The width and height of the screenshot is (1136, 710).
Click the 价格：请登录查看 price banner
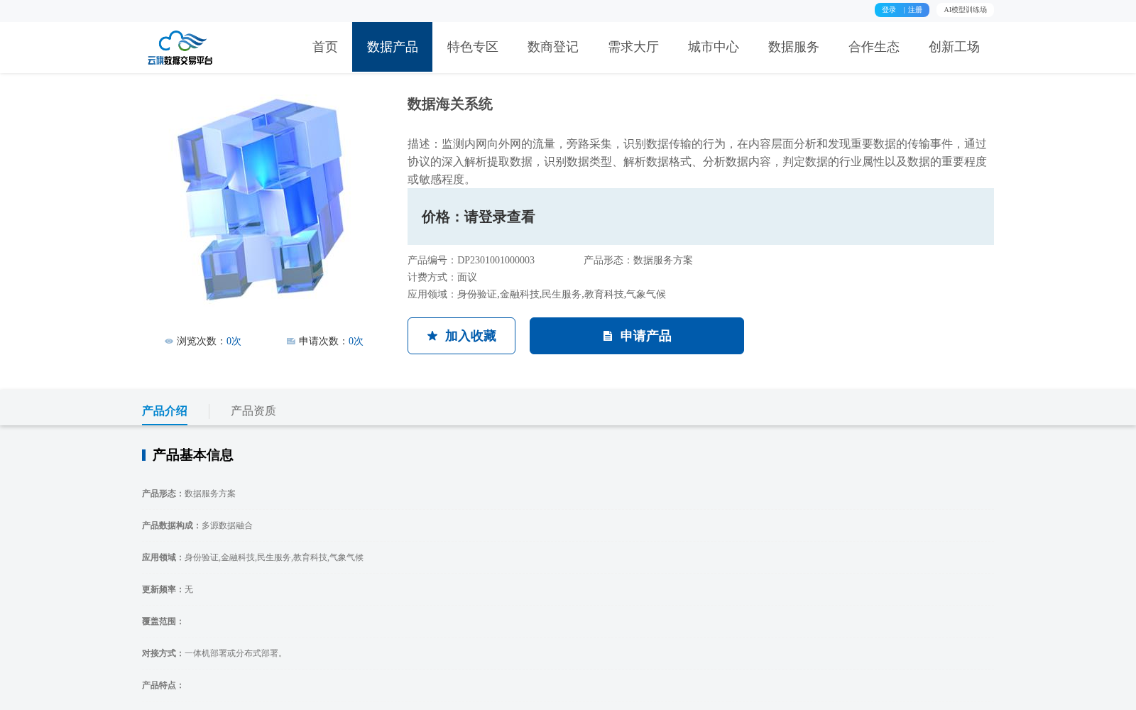[x=701, y=217]
